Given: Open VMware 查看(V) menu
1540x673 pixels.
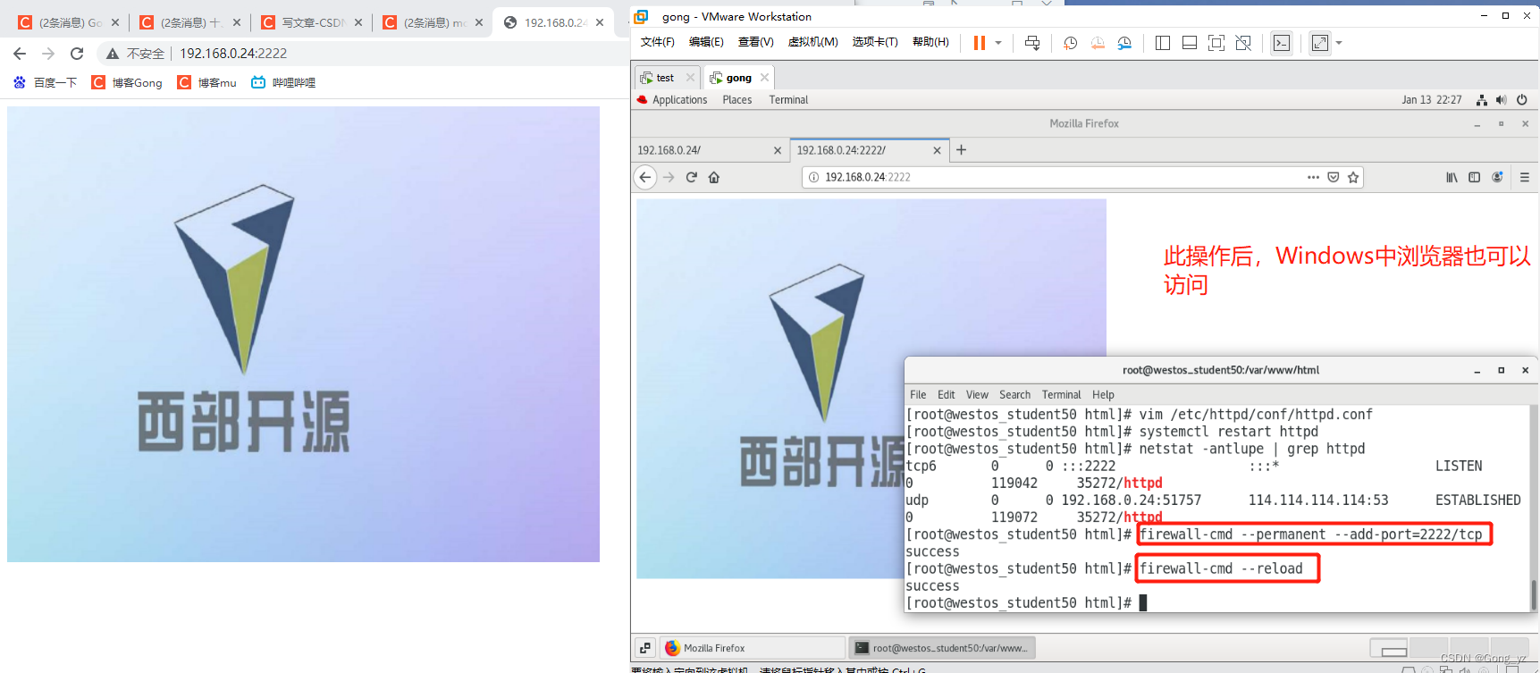Looking at the screenshot, I should pyautogui.click(x=755, y=42).
